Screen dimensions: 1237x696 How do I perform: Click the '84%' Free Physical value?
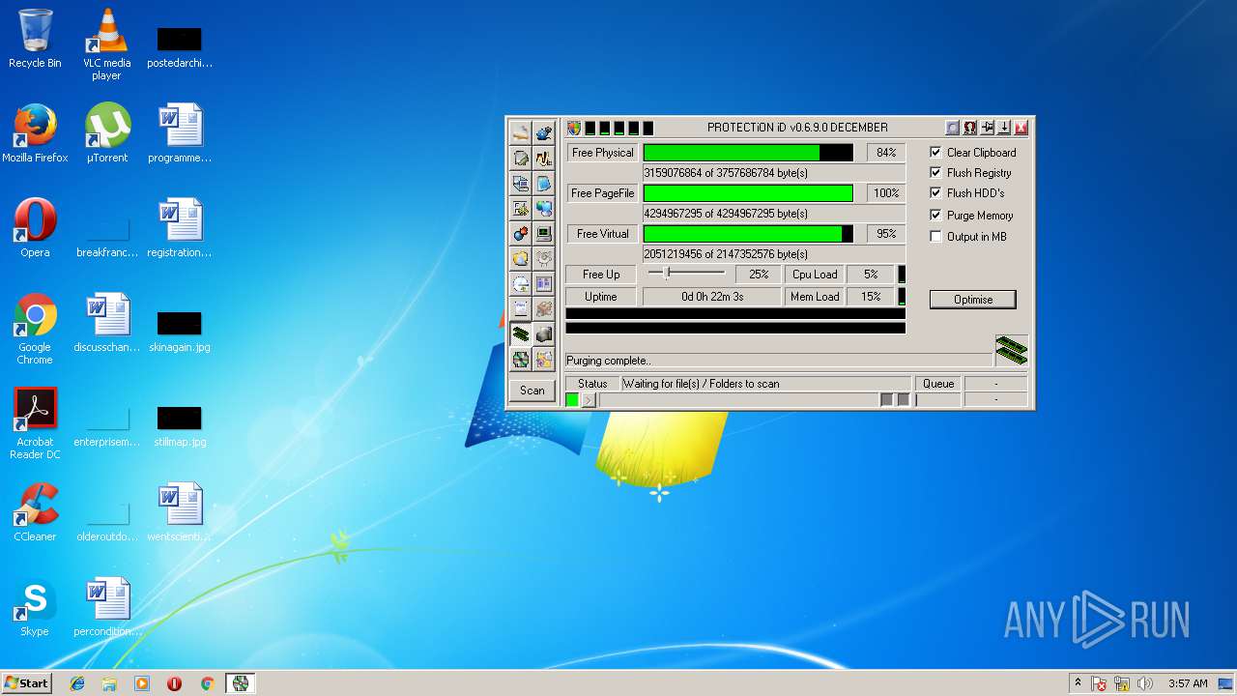click(886, 153)
